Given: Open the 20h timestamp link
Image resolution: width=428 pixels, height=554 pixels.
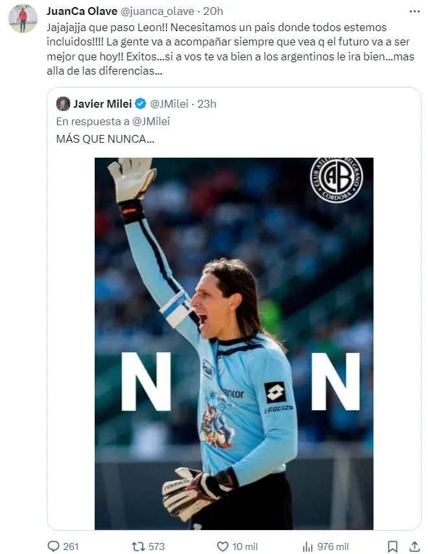Looking at the screenshot, I should tap(213, 12).
